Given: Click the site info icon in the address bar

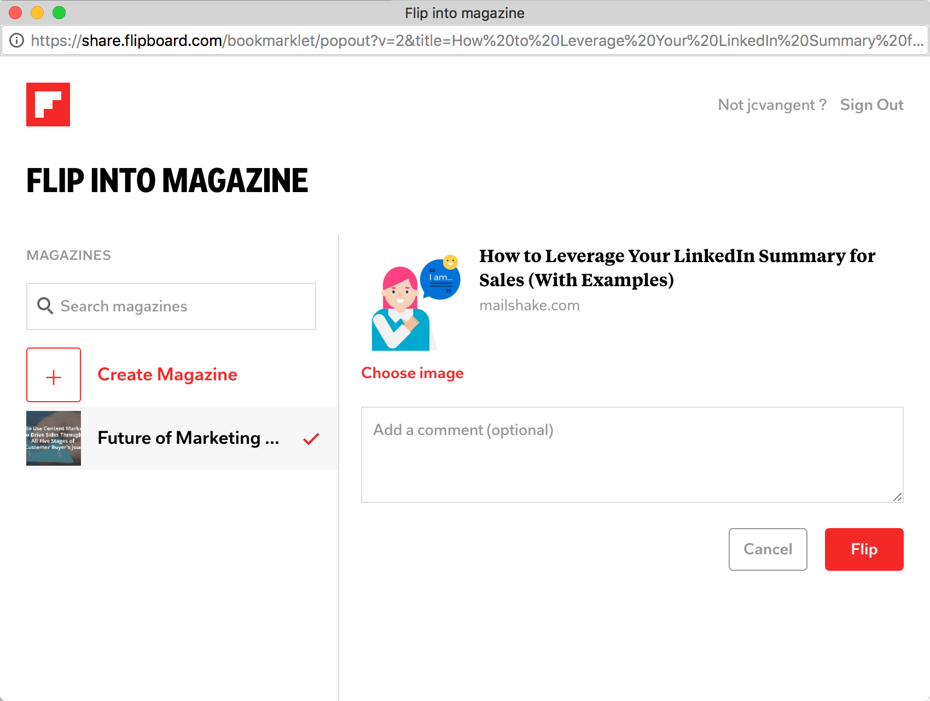Looking at the screenshot, I should click(17, 40).
